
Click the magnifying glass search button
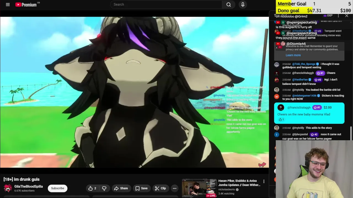(229, 4)
